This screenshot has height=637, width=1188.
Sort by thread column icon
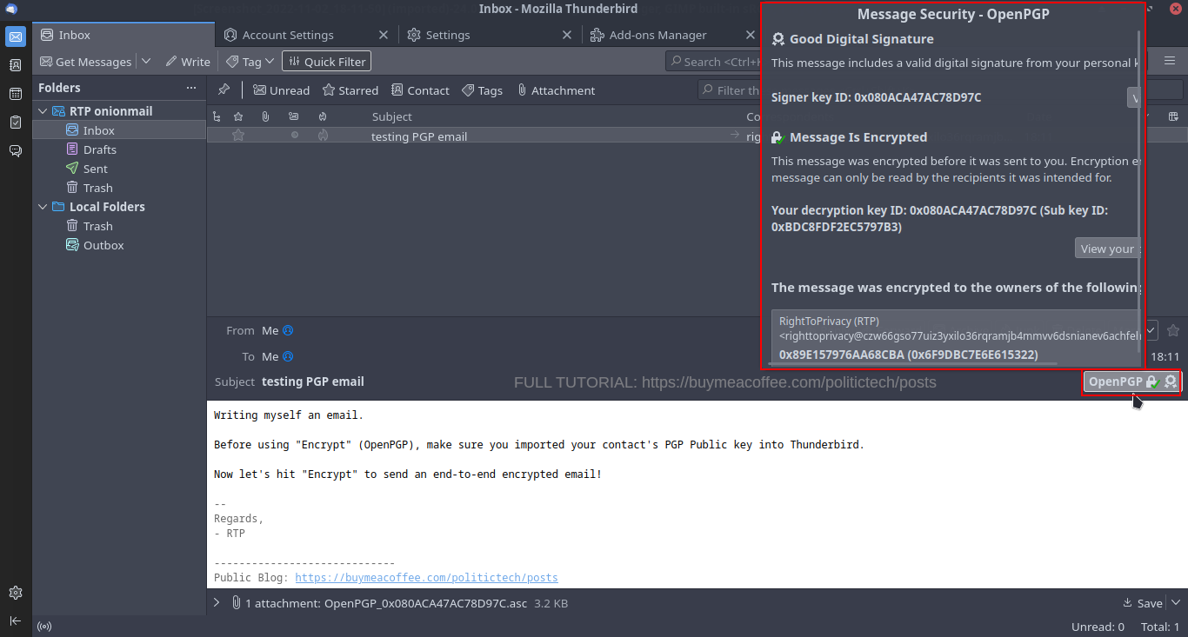(x=217, y=116)
